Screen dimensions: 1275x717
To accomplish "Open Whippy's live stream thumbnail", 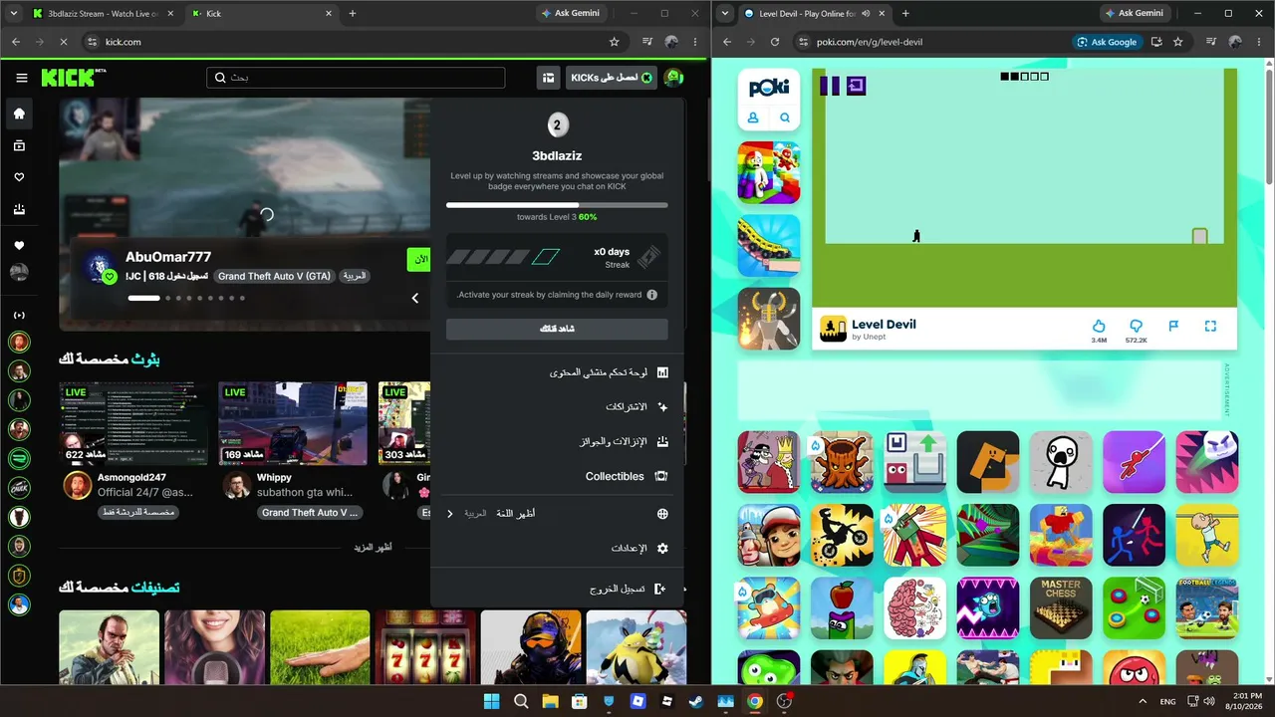I will (293, 423).
